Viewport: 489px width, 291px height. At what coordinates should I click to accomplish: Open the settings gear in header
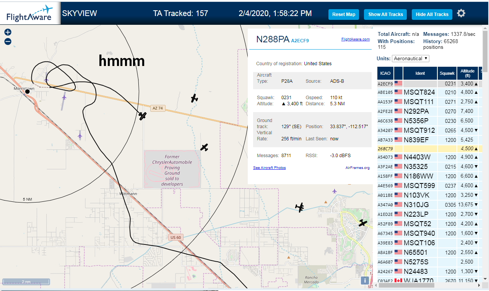(461, 13)
